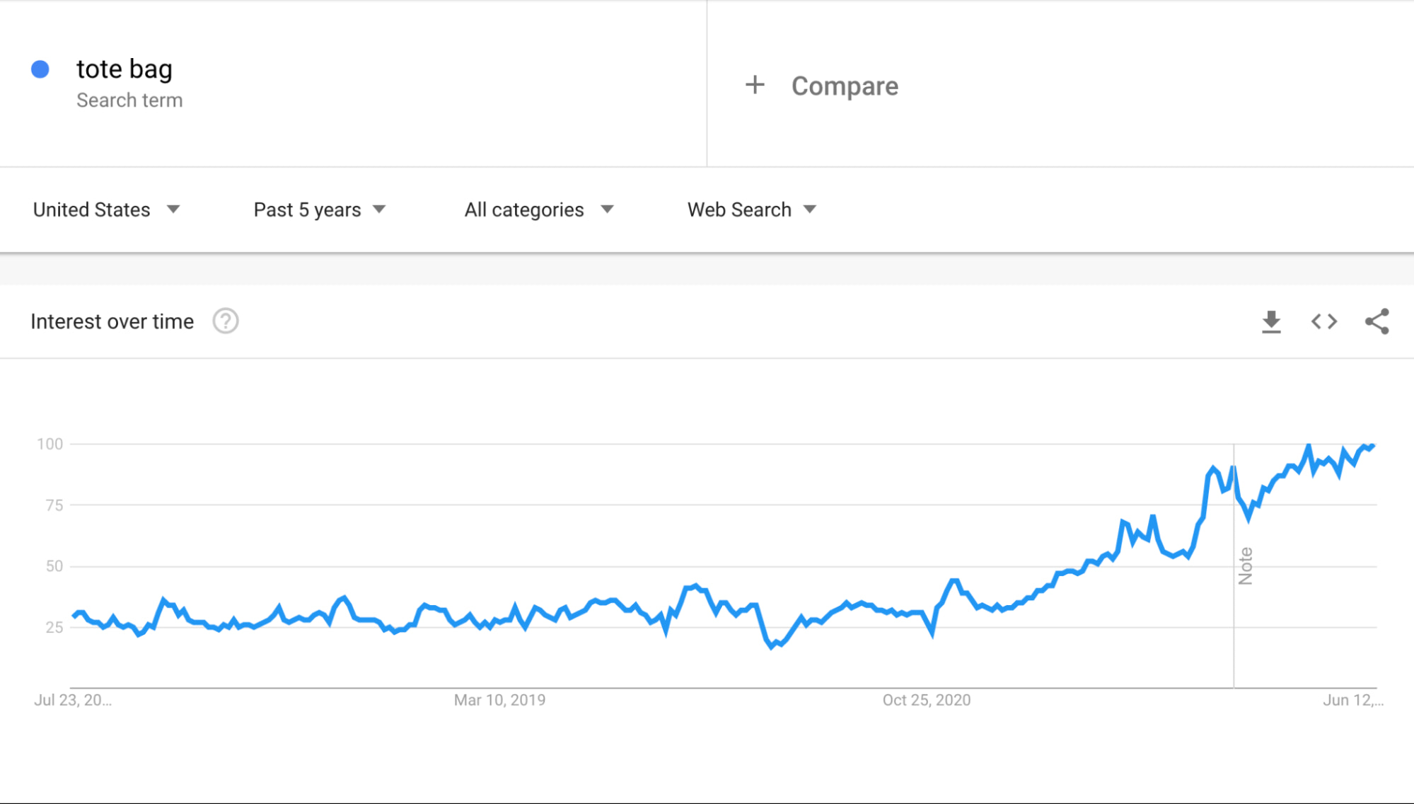This screenshot has width=1414, height=804.
Task: Open the Interest over time help icon
Action: point(226,321)
